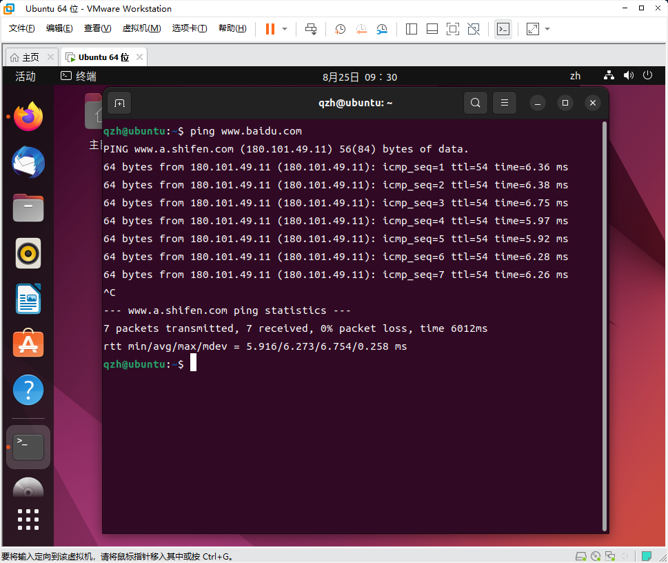Click the home folder desktop icon behind terminal

pos(94,111)
